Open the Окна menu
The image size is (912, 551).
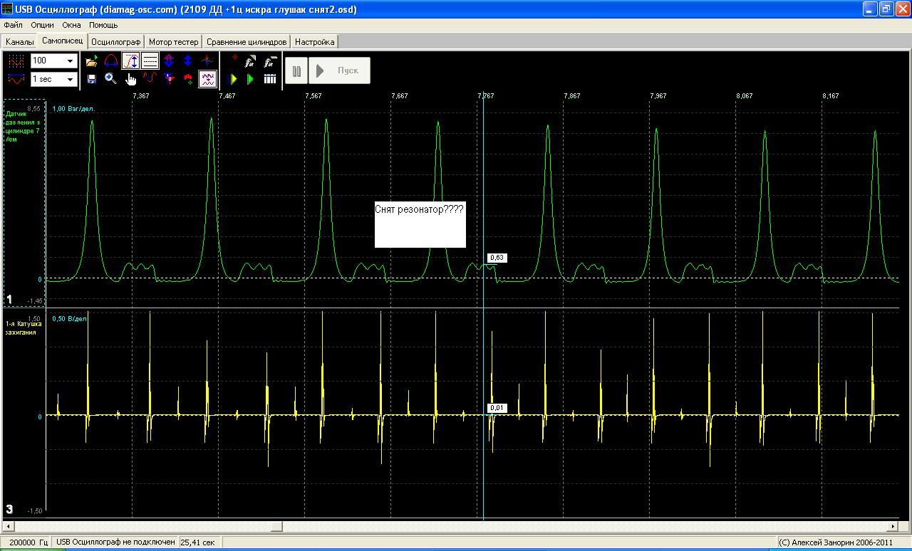[72, 25]
